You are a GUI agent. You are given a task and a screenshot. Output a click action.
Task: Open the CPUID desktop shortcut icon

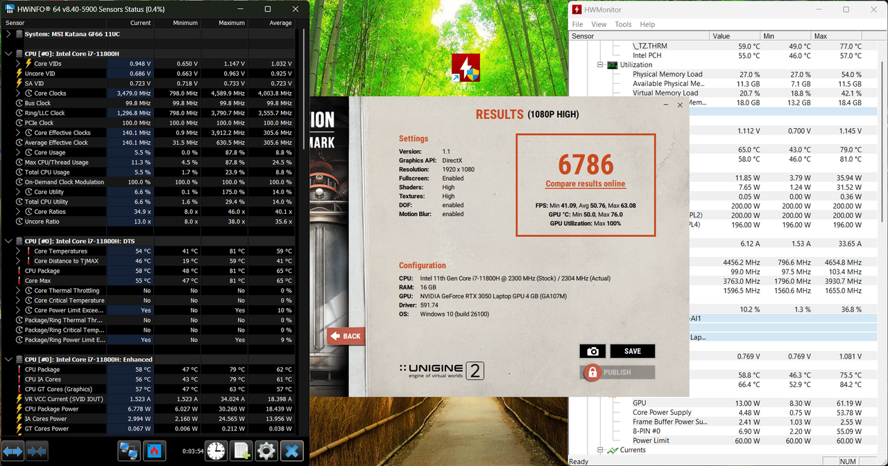point(466,72)
